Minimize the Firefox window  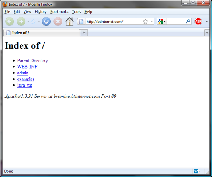[x=185, y=3]
